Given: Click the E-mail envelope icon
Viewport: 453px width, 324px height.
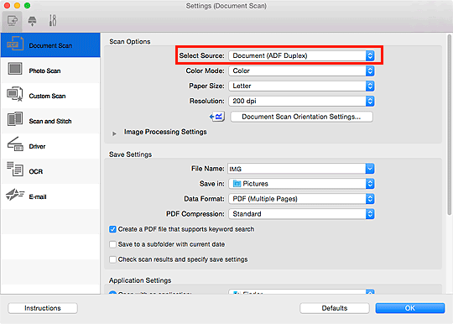Looking at the screenshot, I should (x=15, y=195).
